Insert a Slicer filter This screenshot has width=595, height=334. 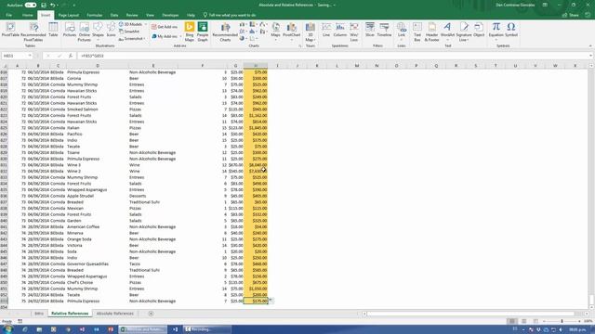tap(370, 30)
